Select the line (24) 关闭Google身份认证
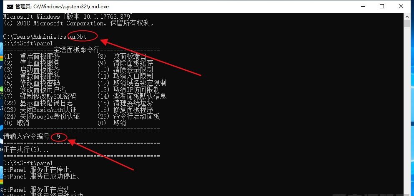414x196 pixels. tap(42, 116)
